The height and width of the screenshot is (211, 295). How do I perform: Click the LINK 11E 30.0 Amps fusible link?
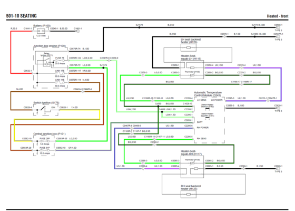(60, 82)
